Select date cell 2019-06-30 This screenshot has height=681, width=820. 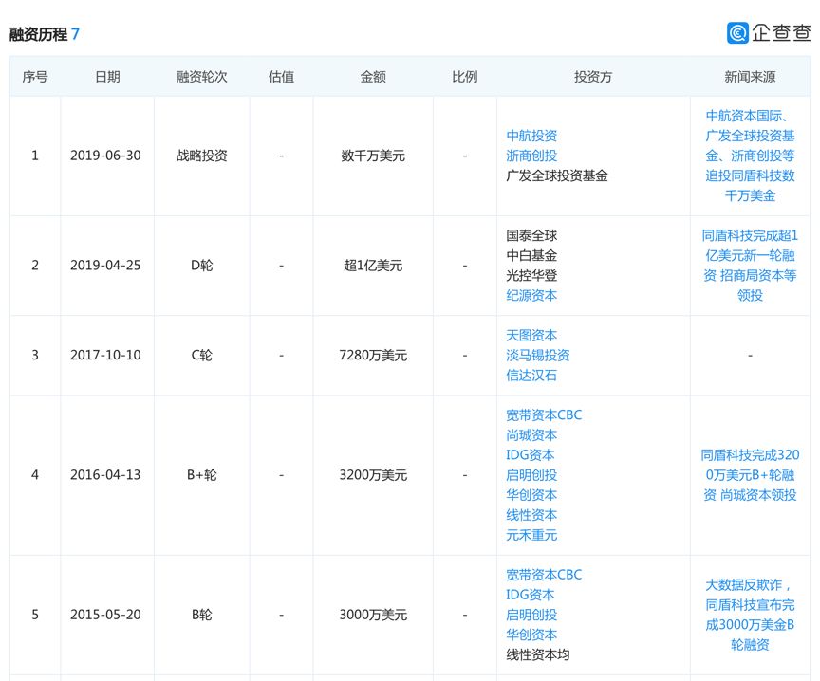105,156
